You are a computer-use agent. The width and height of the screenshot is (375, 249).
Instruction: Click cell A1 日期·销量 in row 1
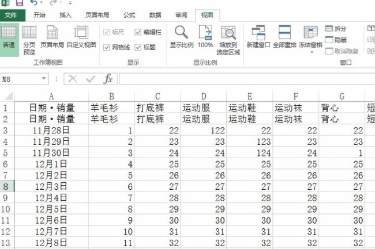point(51,108)
